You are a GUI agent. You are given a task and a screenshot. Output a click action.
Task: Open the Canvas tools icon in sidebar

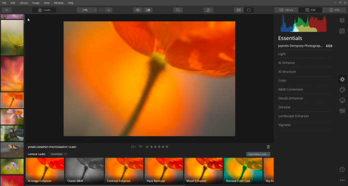(x=342, y=31)
